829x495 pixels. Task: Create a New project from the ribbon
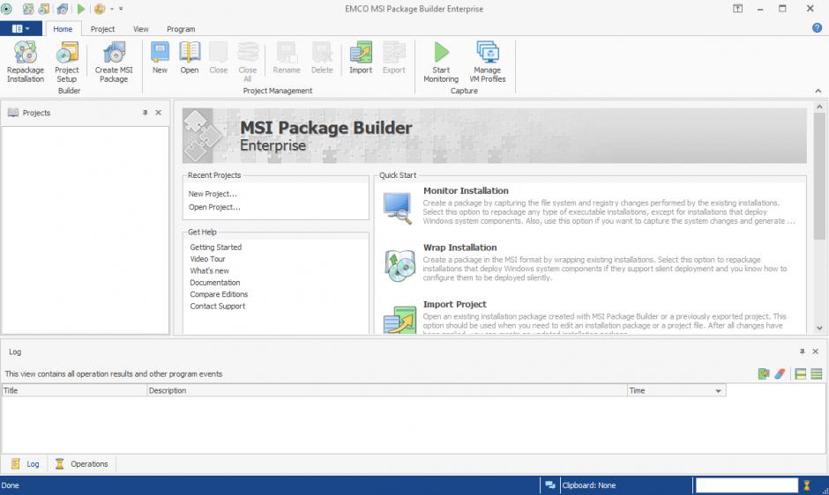160,57
